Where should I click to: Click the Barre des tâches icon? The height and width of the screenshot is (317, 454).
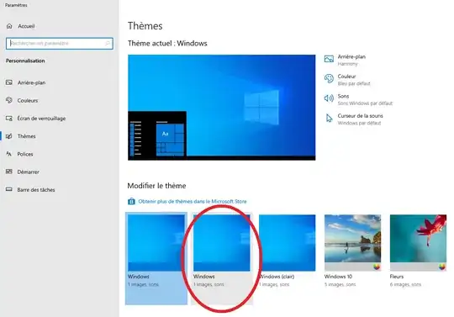(9, 189)
